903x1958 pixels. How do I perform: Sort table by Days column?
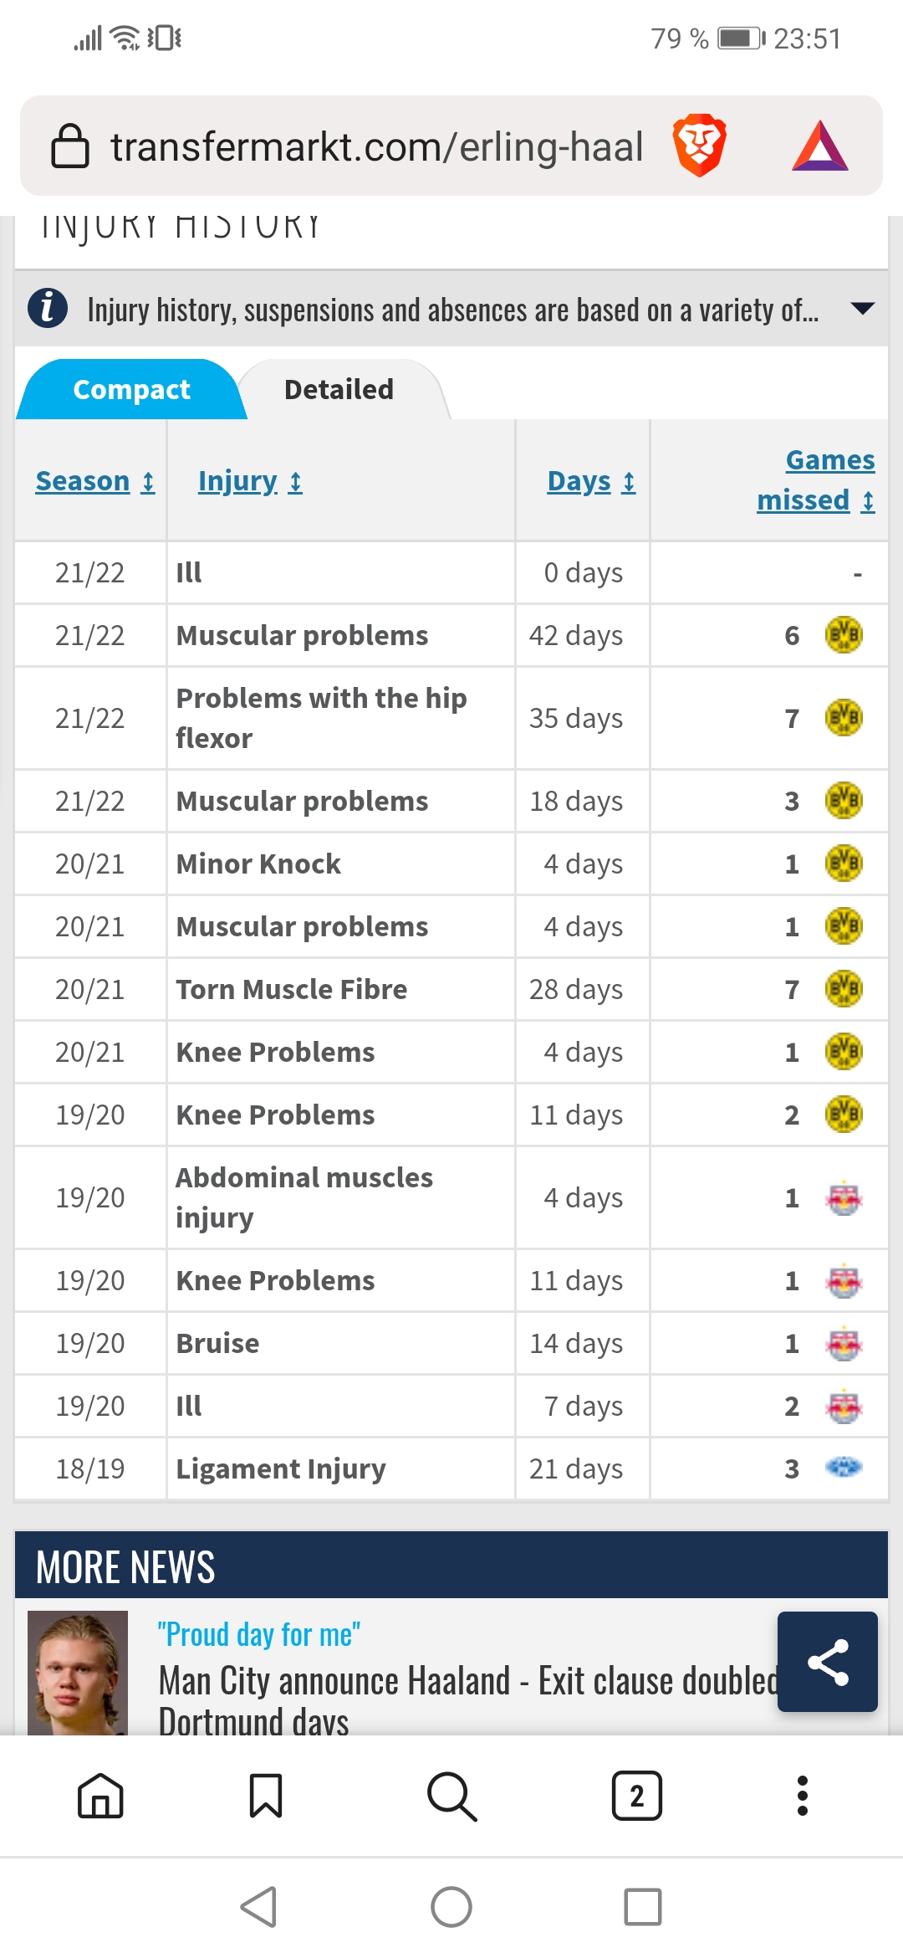[x=591, y=481]
